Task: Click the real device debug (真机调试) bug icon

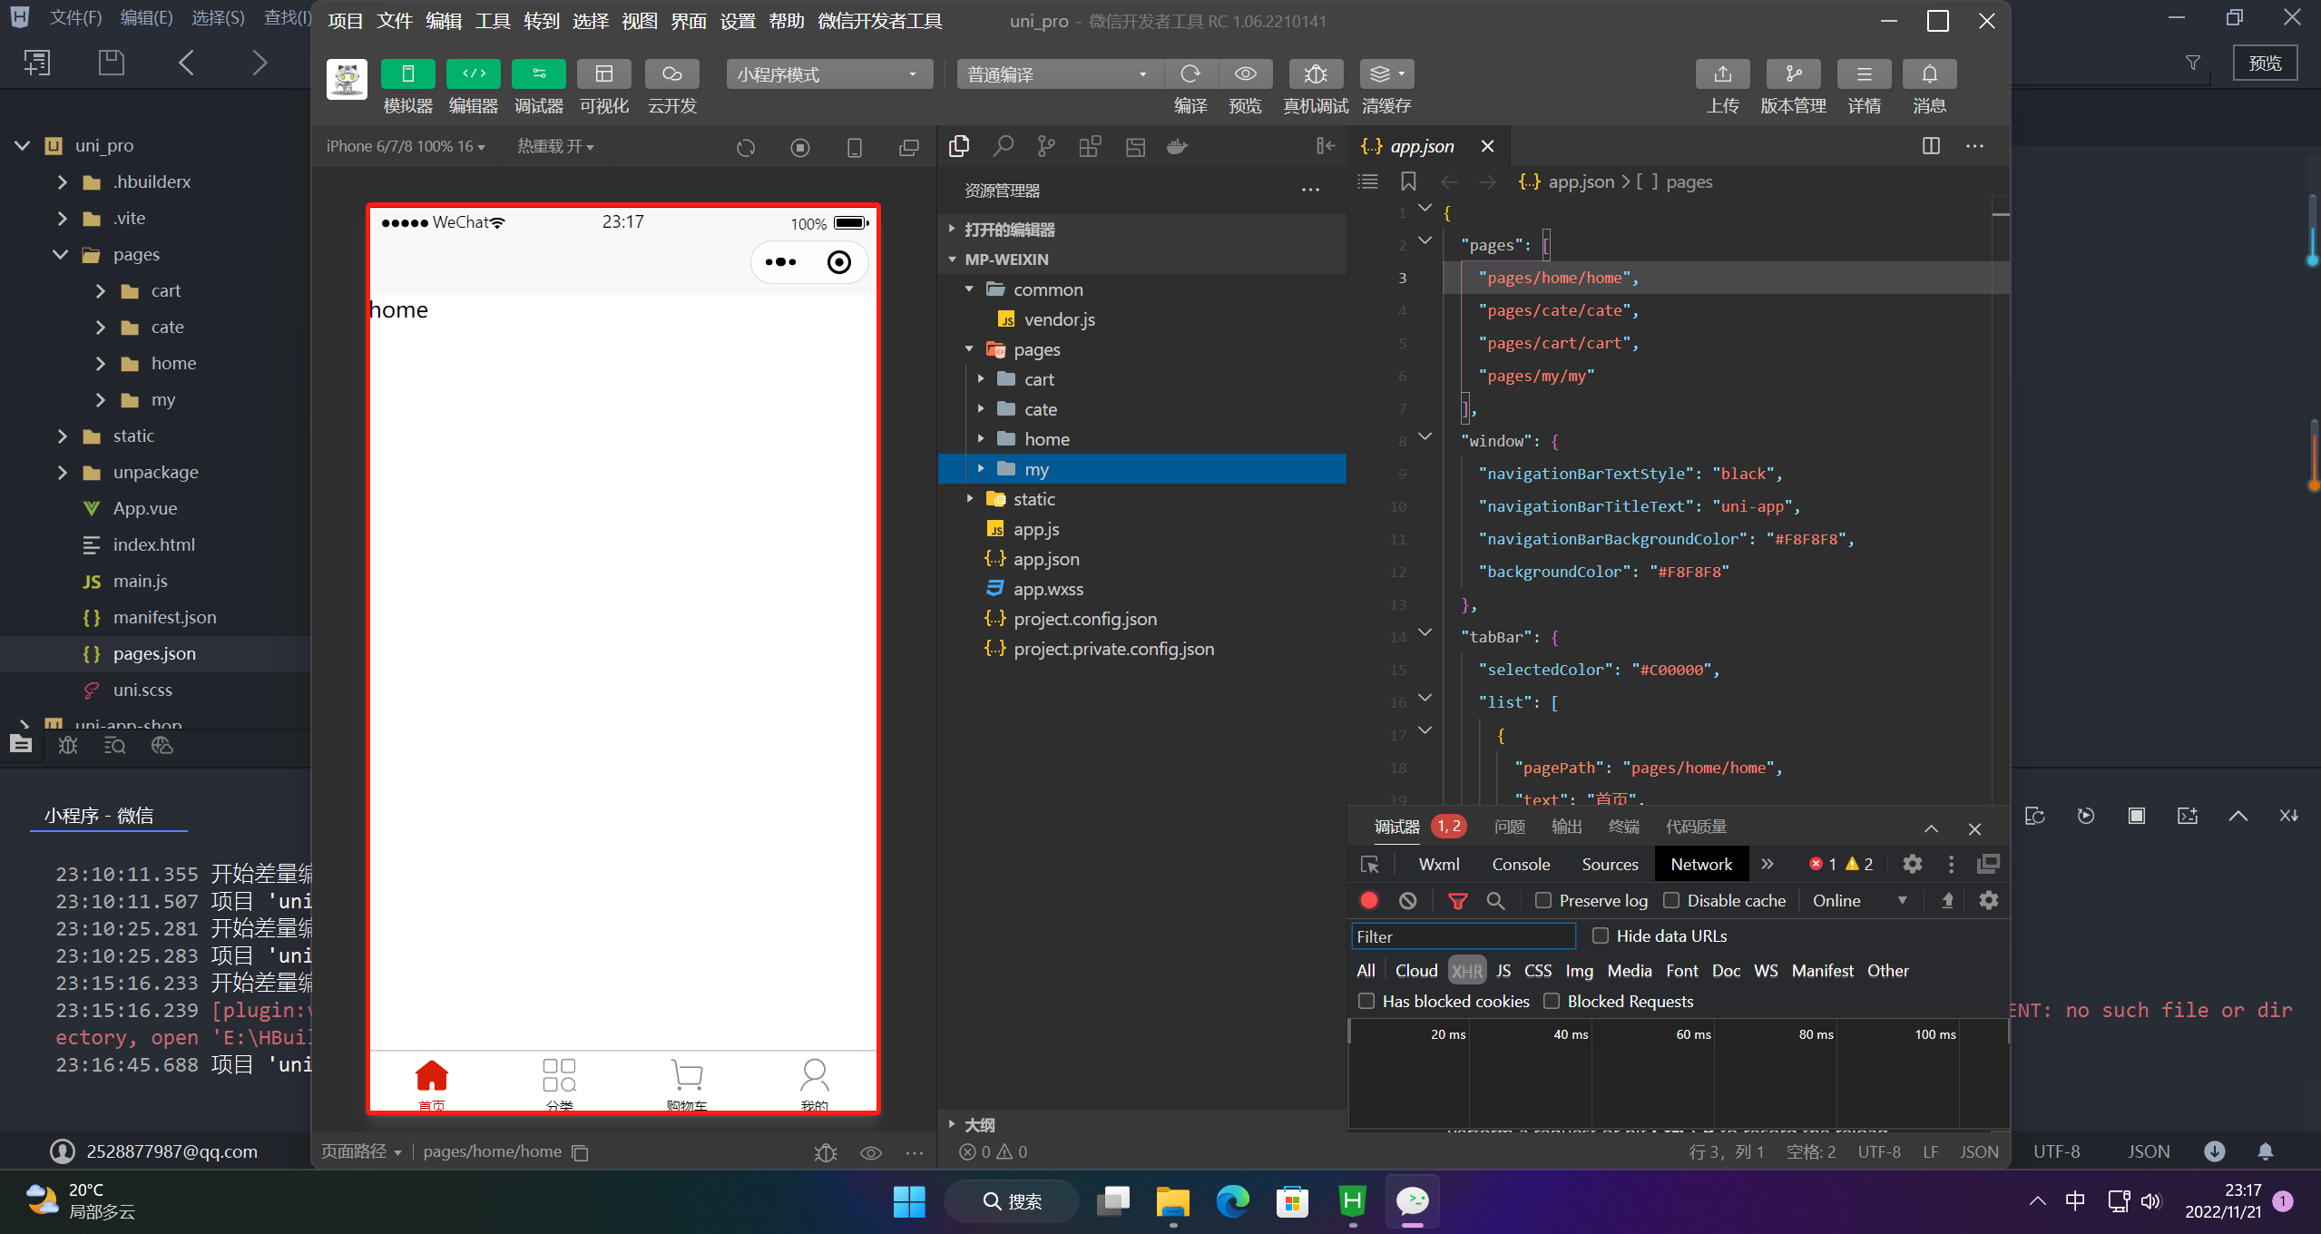Action: click(1315, 74)
